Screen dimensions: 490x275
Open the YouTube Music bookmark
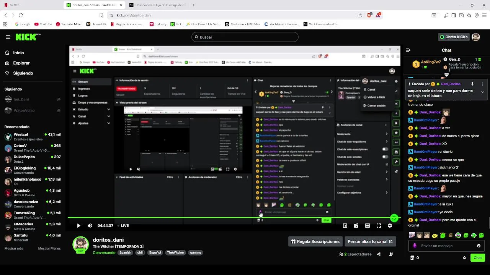(x=69, y=24)
